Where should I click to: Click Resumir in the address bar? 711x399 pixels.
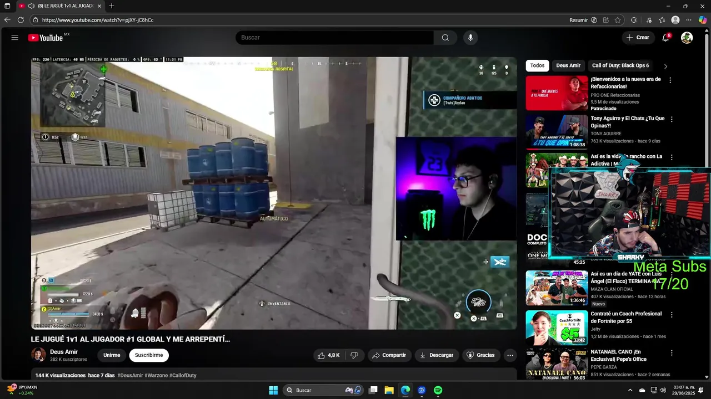578,20
